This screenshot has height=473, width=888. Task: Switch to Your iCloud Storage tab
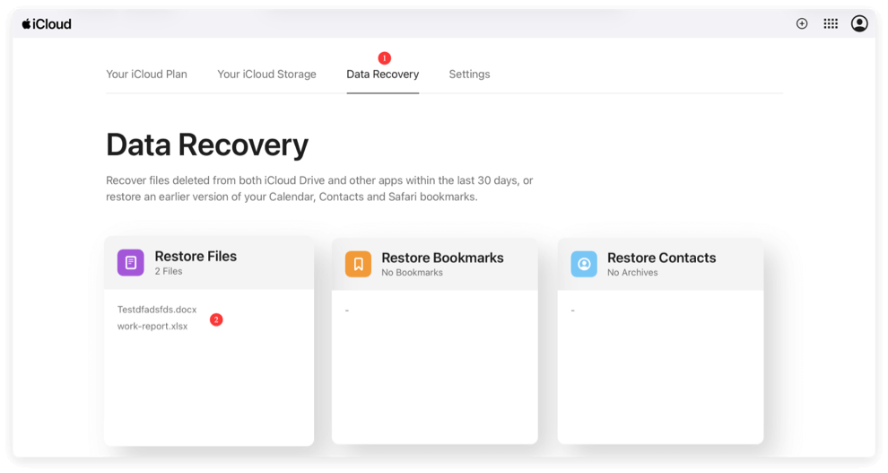click(266, 74)
